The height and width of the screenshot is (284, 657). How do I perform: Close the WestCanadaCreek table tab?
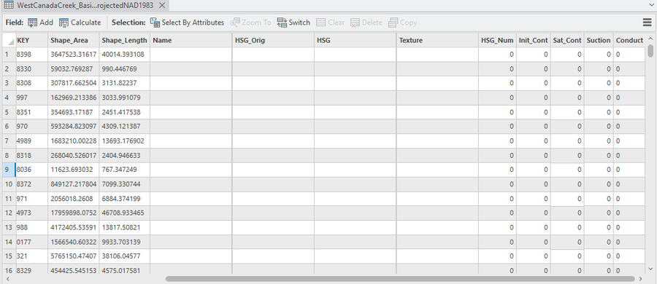click(x=162, y=5)
